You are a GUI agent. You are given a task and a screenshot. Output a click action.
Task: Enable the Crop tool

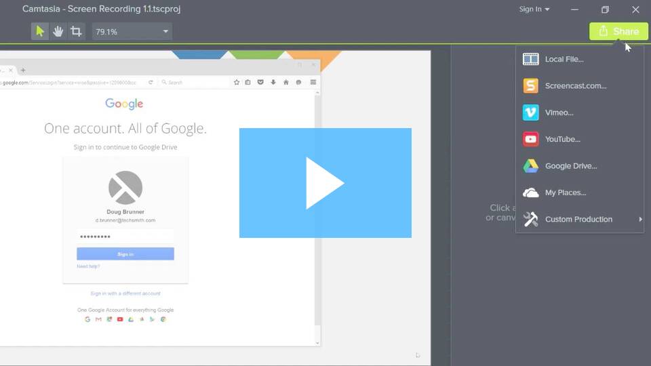(76, 32)
